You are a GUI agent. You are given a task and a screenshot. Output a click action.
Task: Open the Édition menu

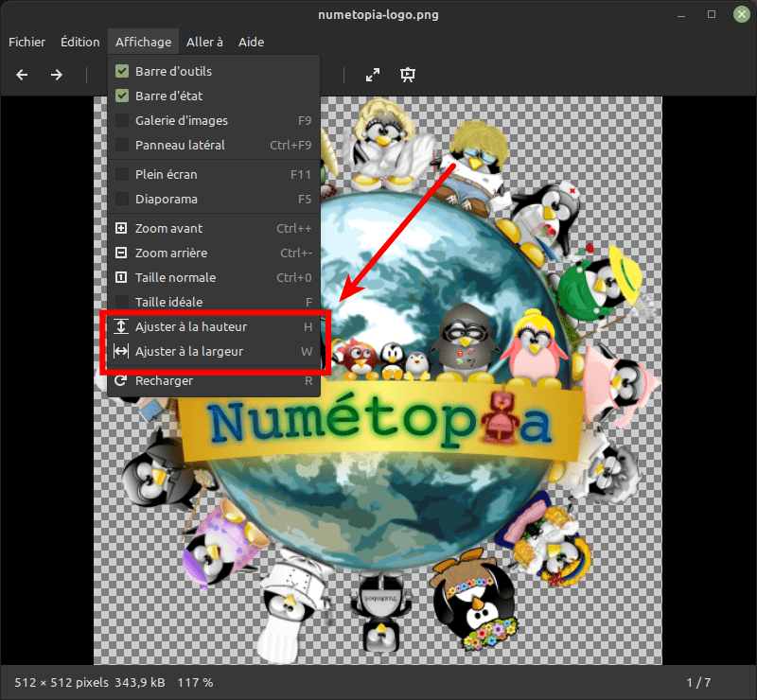click(x=80, y=42)
